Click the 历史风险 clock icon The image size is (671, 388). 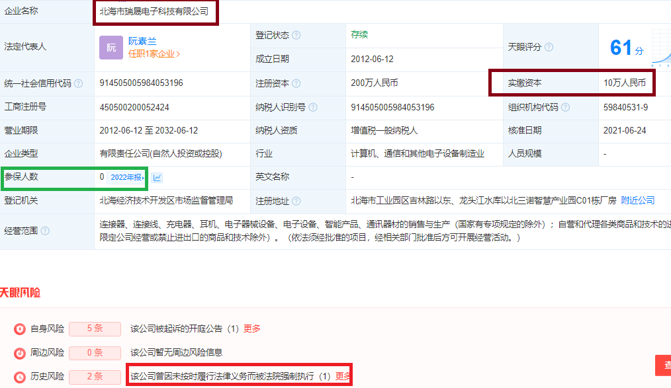tap(20, 377)
